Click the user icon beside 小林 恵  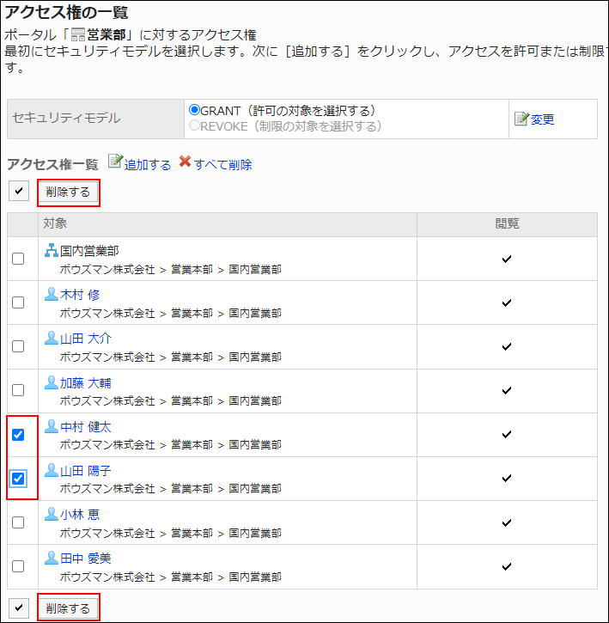pyautogui.click(x=52, y=514)
